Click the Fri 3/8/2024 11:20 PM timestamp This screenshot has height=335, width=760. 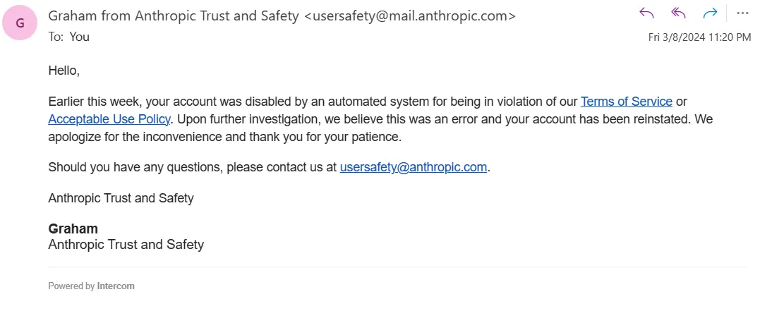tap(699, 37)
